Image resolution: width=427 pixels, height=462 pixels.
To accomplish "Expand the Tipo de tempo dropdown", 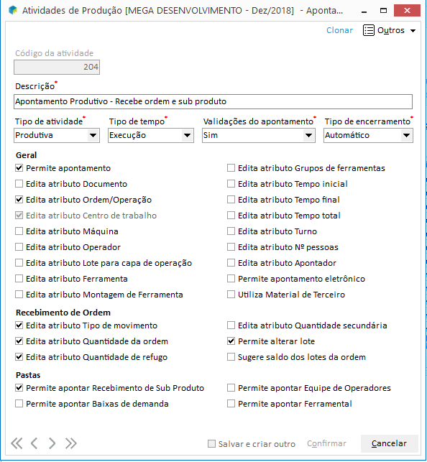I will click(151, 135).
